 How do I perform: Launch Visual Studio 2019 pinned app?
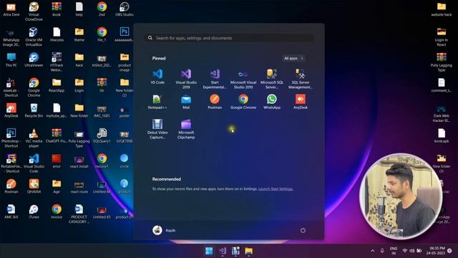pyautogui.click(x=186, y=79)
